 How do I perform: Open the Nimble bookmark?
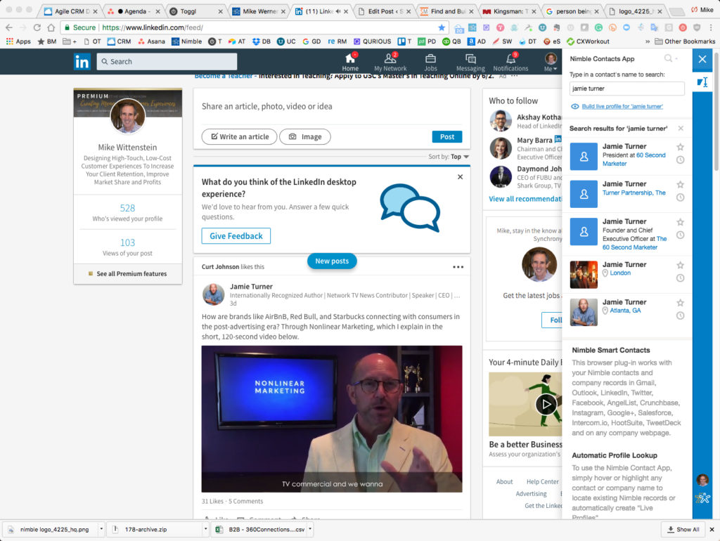186,41
